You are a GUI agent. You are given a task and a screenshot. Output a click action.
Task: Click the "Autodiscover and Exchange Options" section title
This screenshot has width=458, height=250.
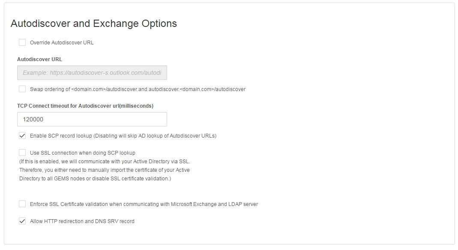pyautogui.click(x=93, y=24)
